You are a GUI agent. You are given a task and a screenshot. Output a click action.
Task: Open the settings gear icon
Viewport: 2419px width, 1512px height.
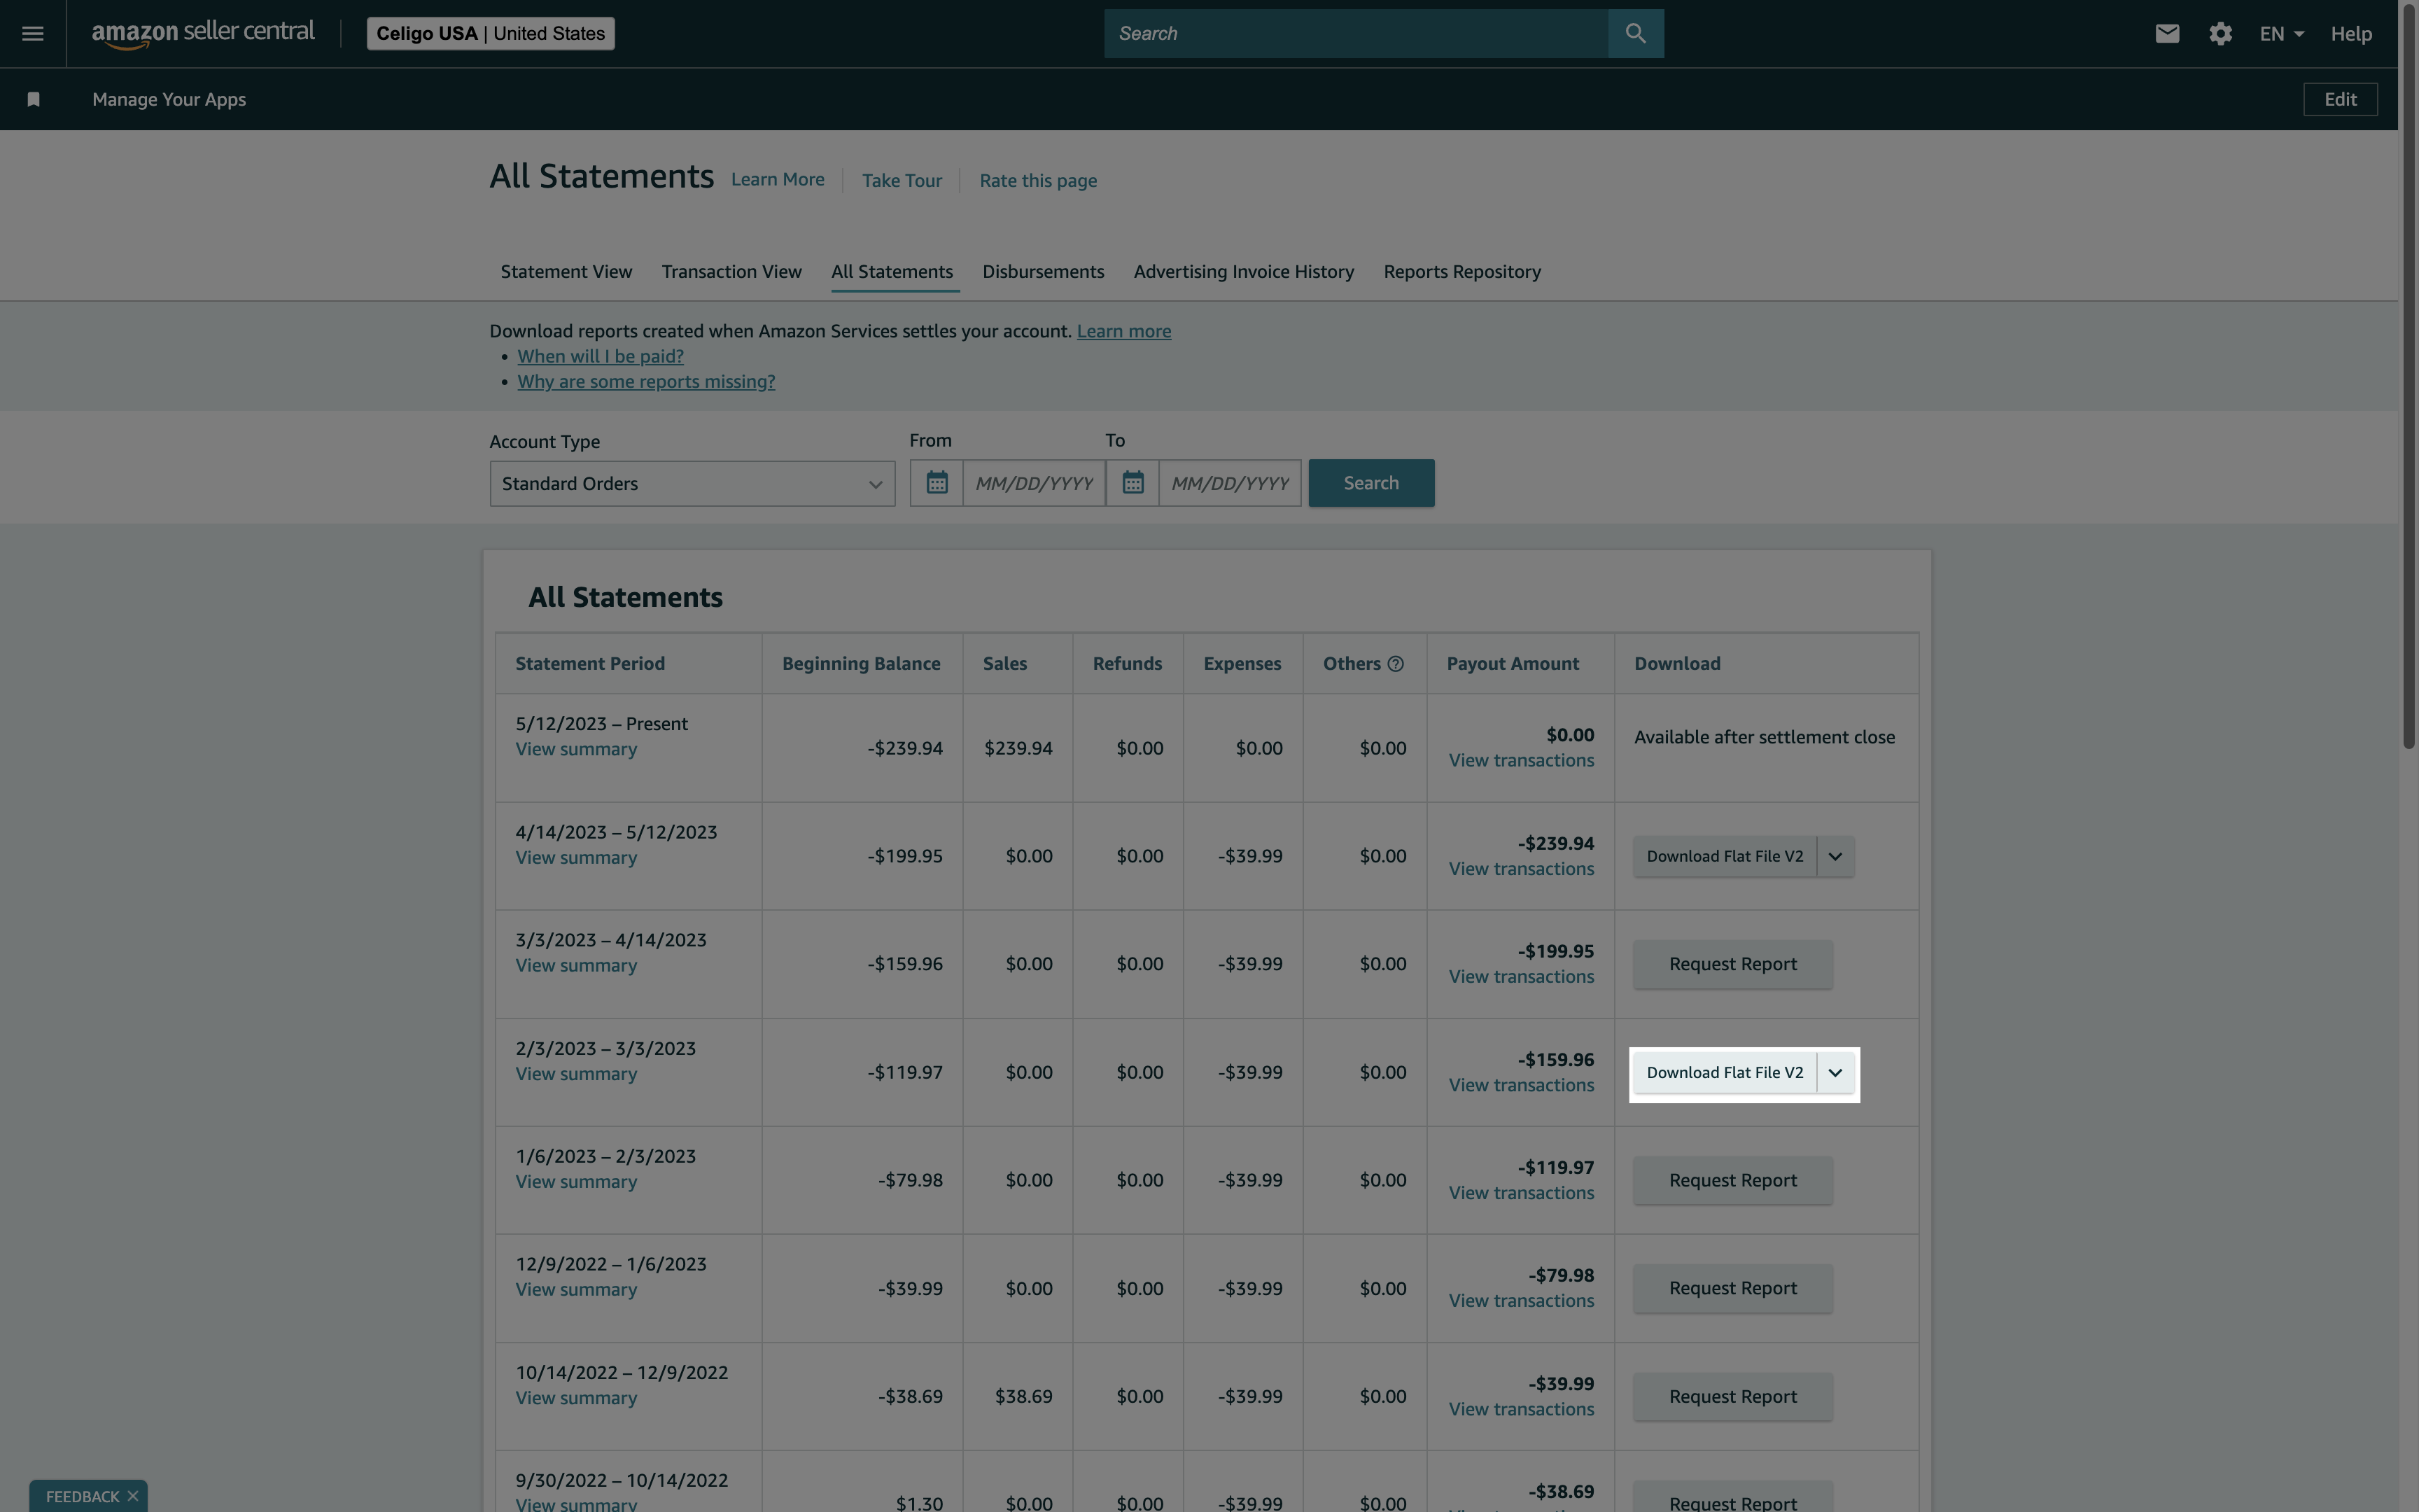[x=2220, y=33]
